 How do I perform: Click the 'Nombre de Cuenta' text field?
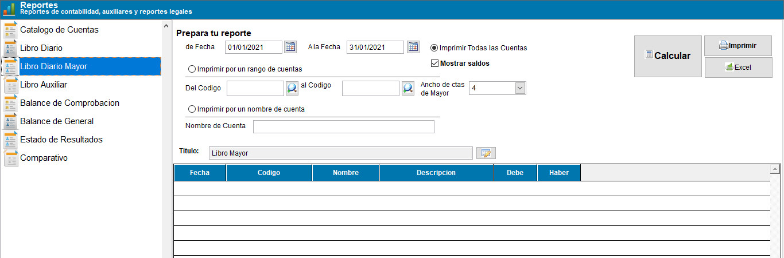[x=343, y=126]
